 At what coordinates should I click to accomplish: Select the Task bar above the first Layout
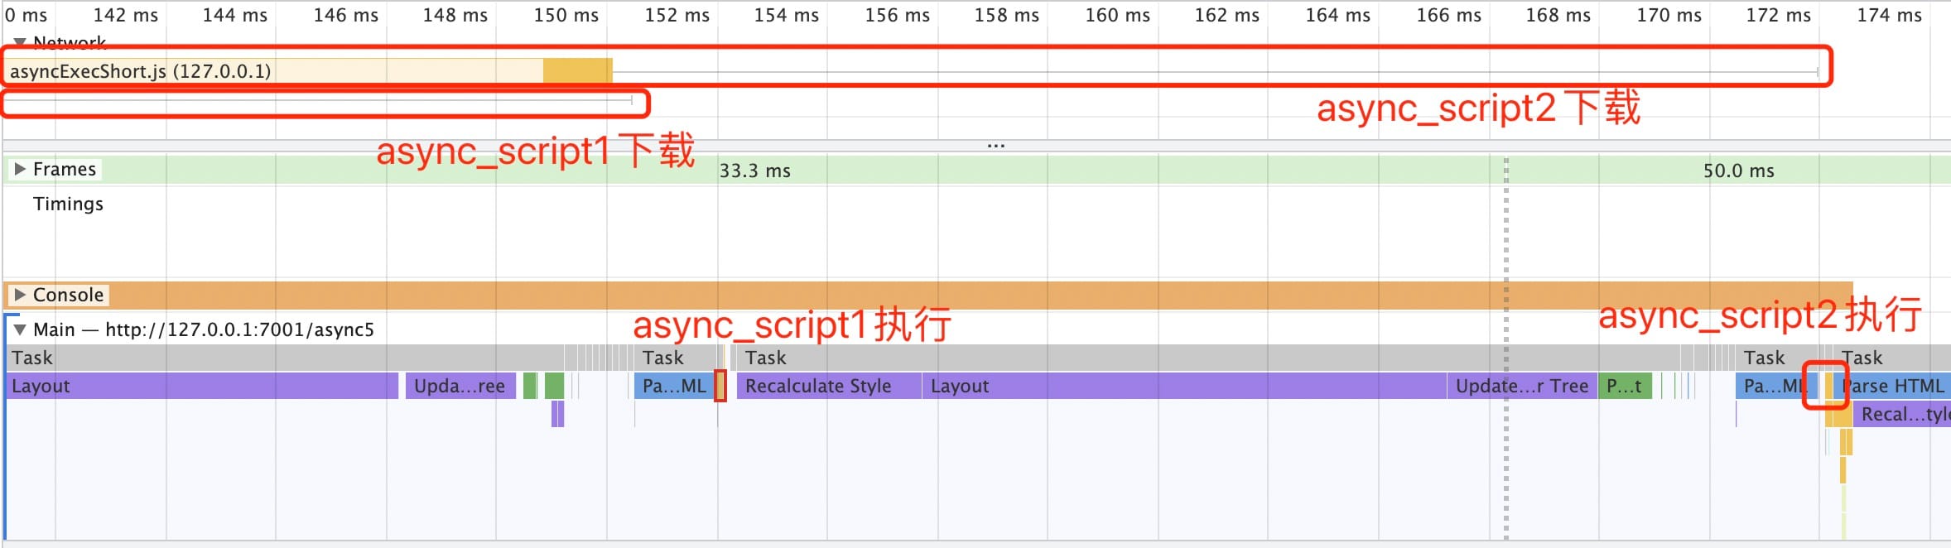285,358
